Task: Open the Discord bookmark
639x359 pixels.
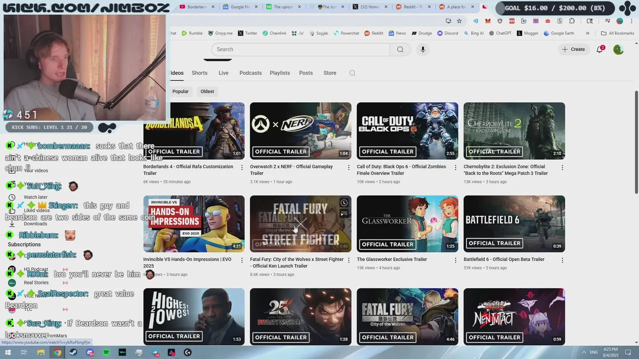Action: tap(447, 33)
